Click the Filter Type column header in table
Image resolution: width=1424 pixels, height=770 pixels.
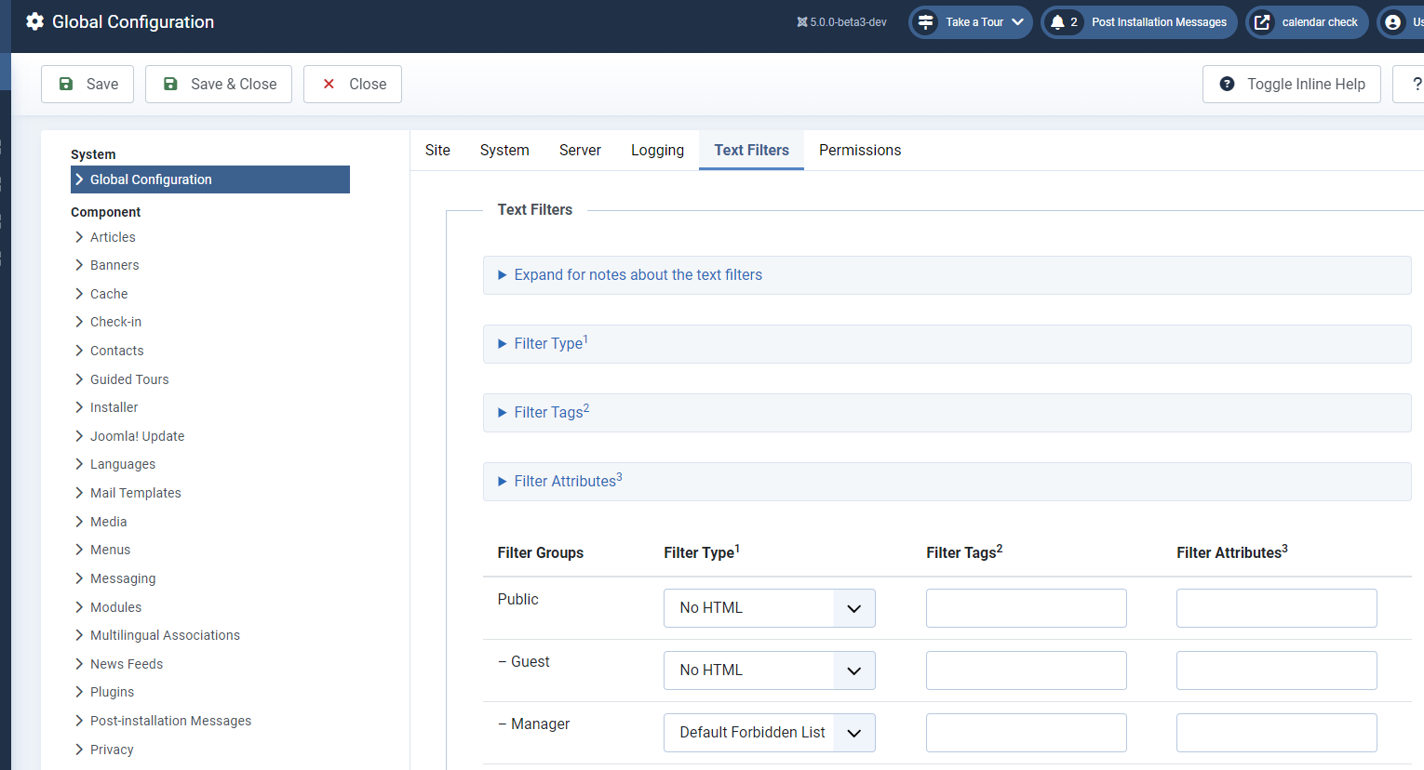click(x=702, y=552)
